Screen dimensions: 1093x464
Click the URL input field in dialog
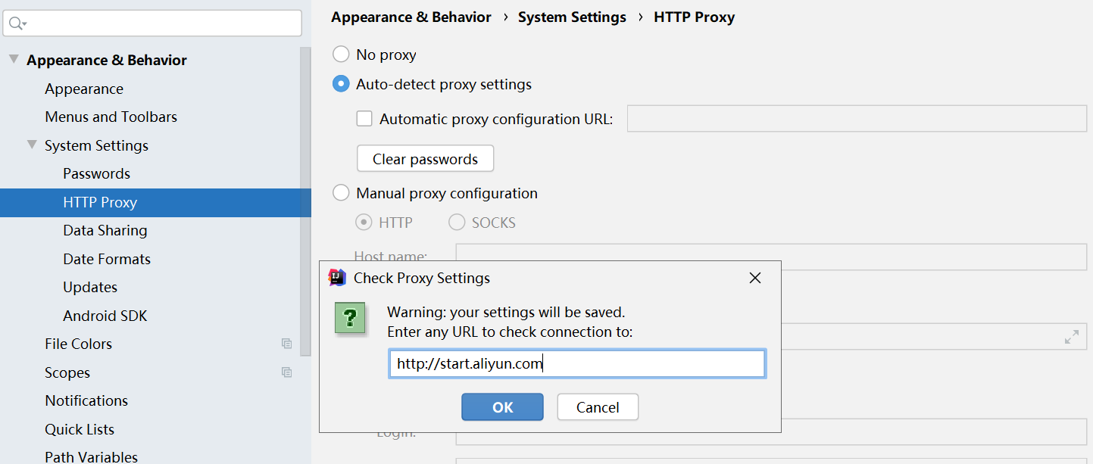point(576,364)
